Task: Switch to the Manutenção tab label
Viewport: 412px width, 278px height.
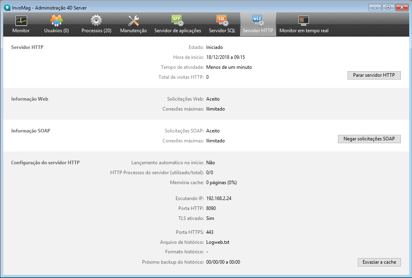Action: point(133,31)
